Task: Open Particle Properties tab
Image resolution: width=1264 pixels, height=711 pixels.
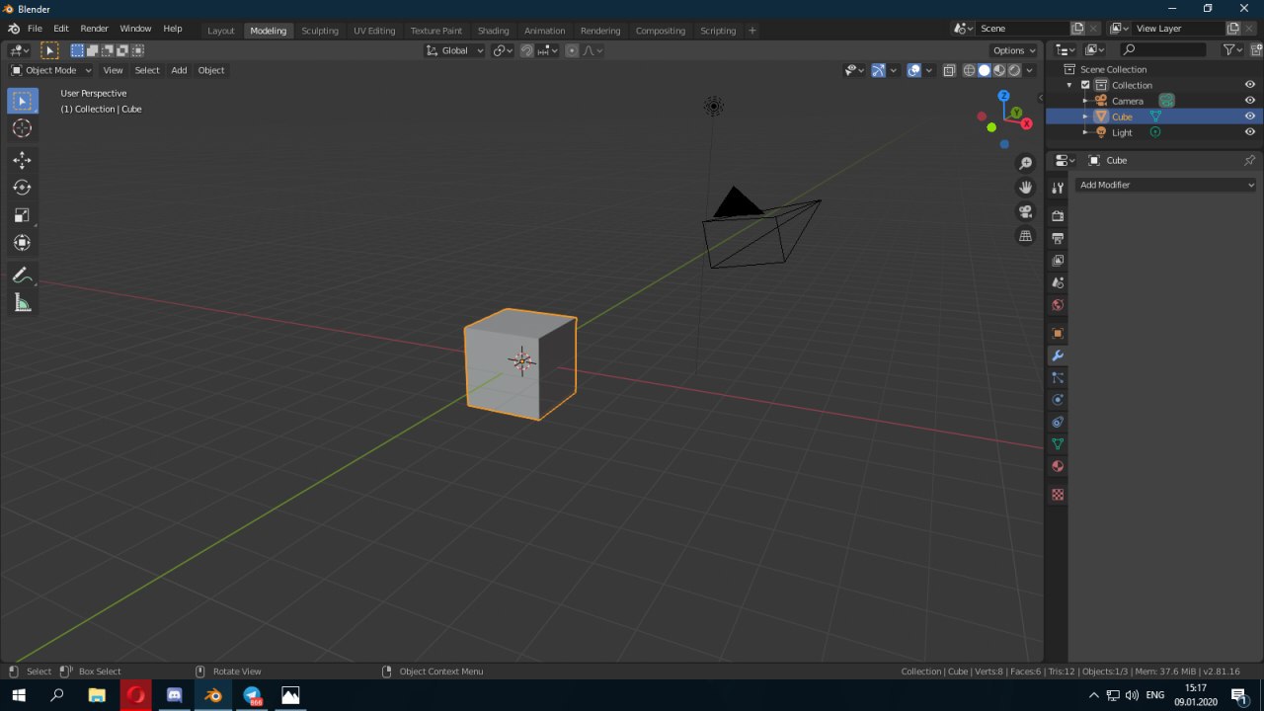Action: (1058, 377)
